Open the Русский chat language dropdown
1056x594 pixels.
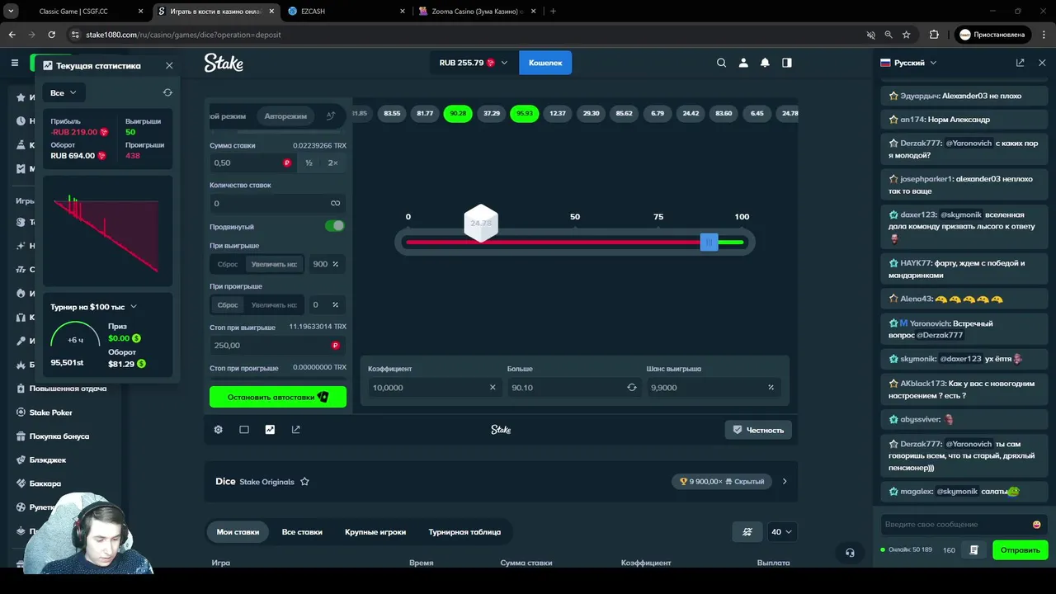coord(909,63)
